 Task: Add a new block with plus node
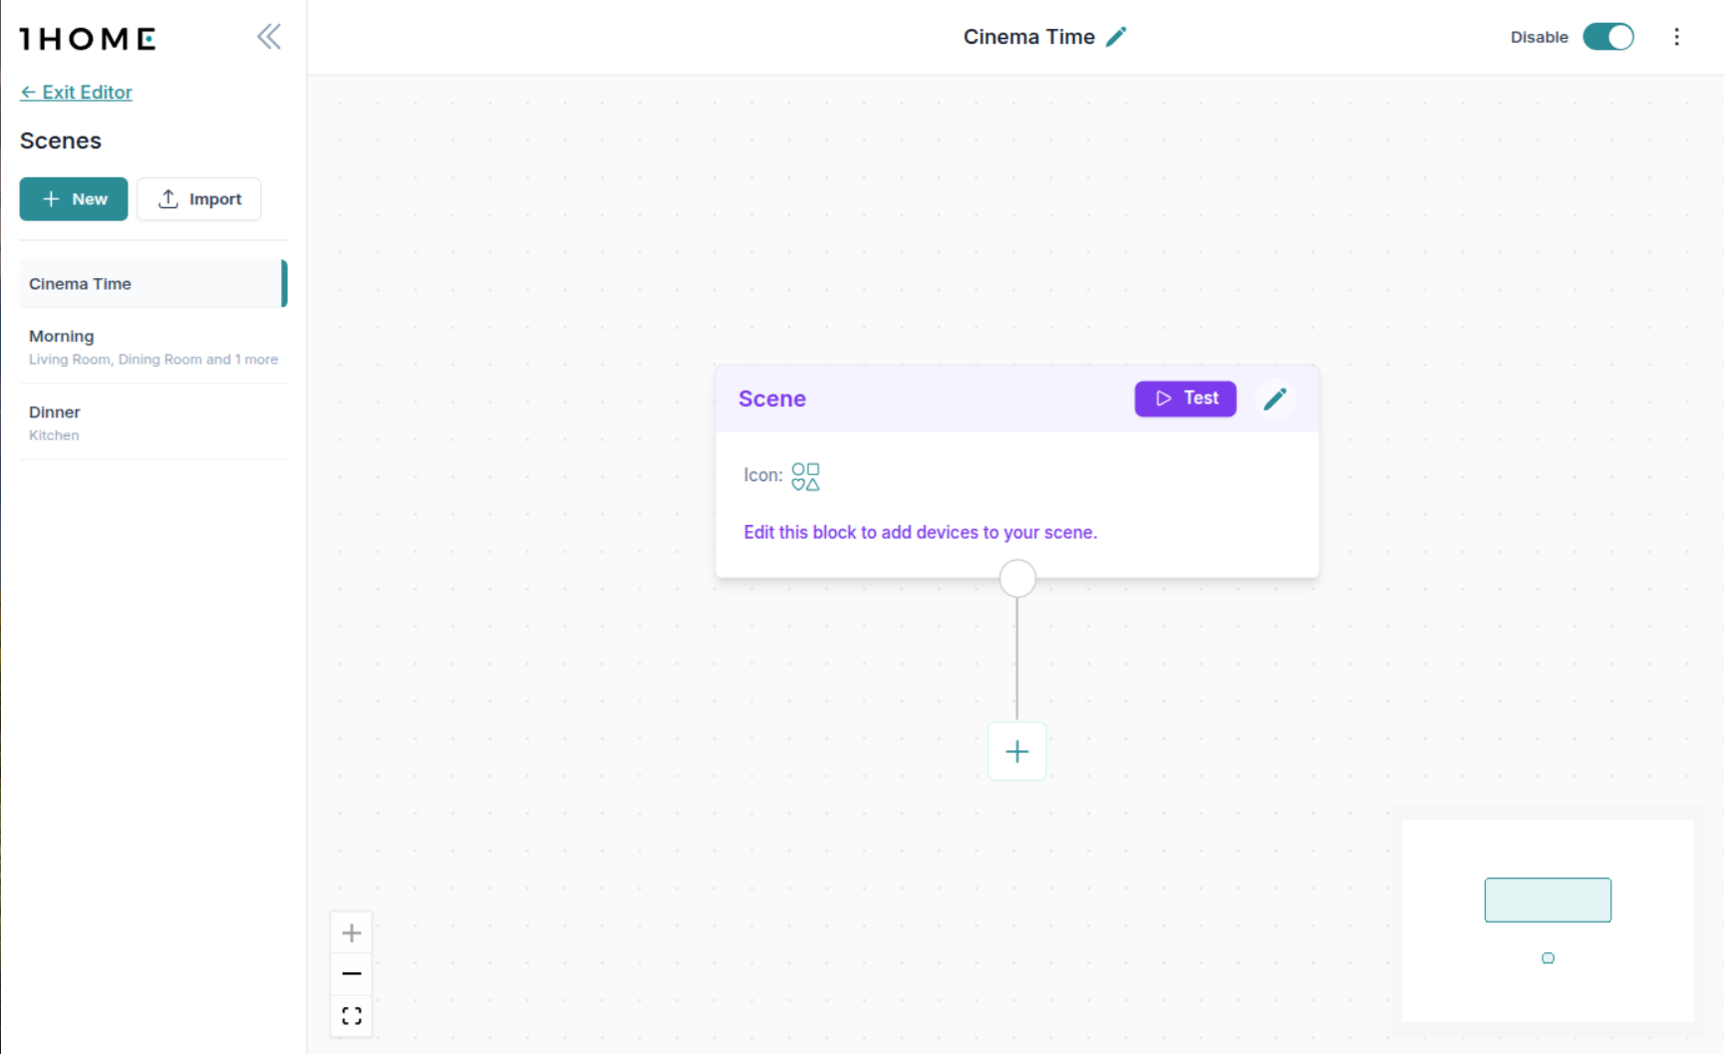tap(1016, 751)
